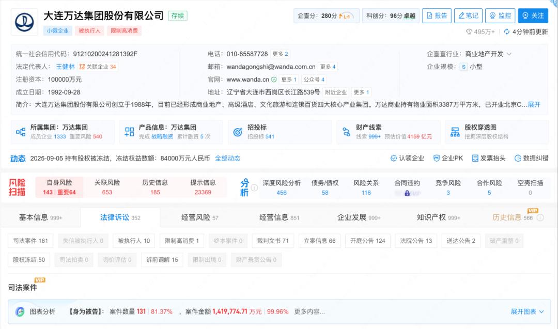Click the 股权穿透图 hierarchy icon
This screenshot has width=558, height=329.
[x=455, y=132]
